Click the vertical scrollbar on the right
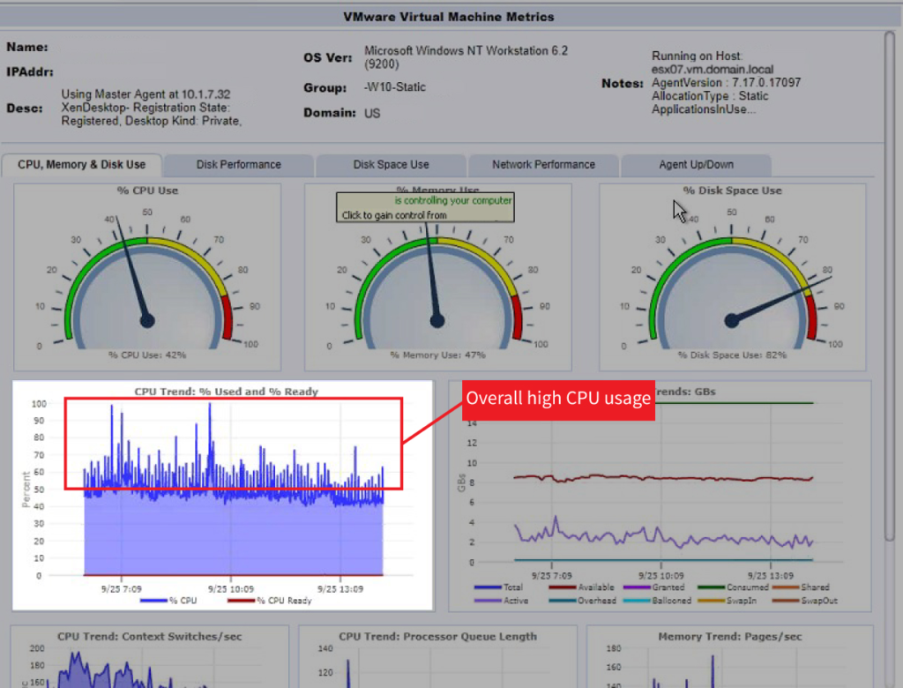 [x=890, y=285]
